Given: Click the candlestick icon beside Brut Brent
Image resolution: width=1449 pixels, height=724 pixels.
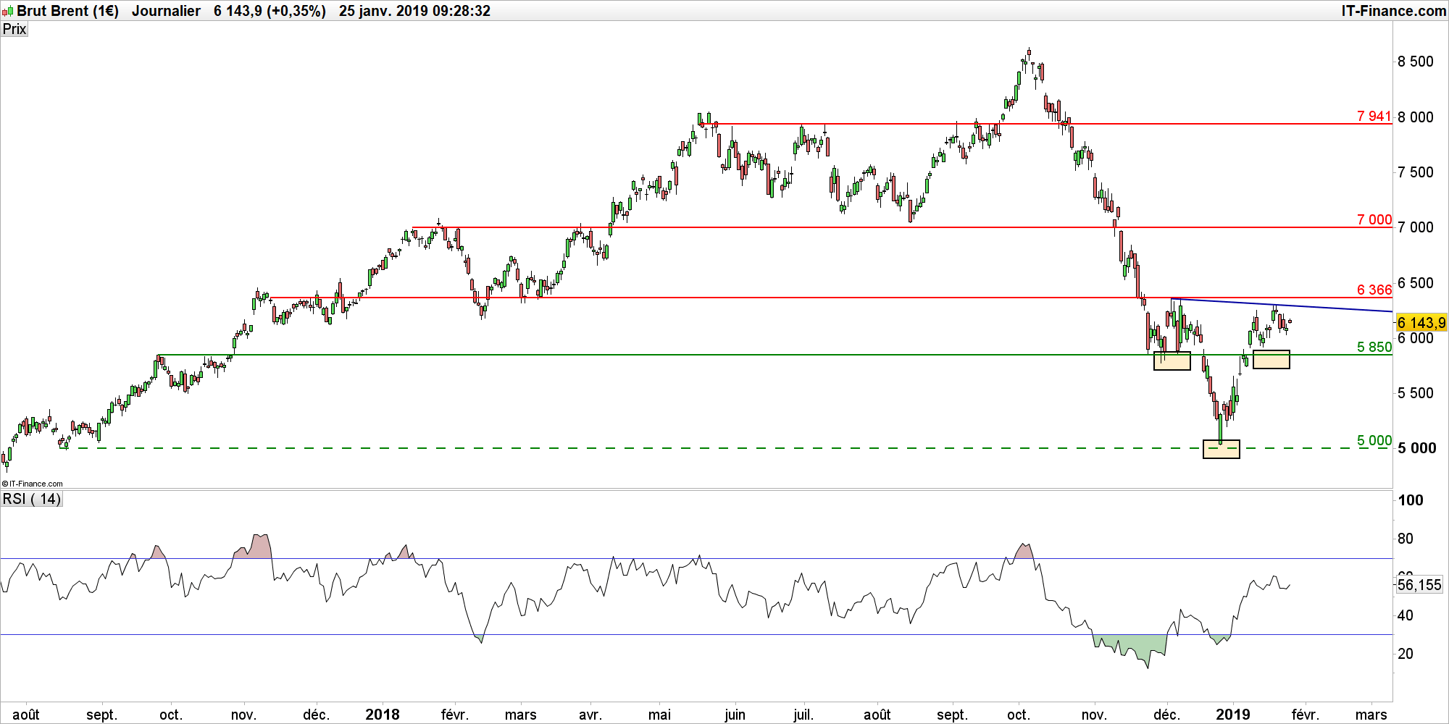Looking at the screenshot, I should [x=8, y=11].
